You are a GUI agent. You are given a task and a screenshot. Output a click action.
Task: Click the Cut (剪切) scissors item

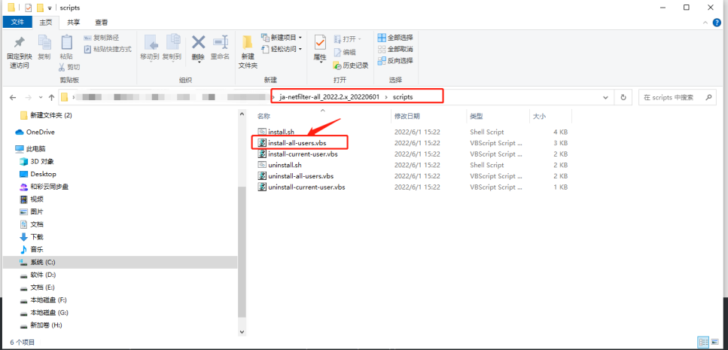pyautogui.click(x=69, y=67)
